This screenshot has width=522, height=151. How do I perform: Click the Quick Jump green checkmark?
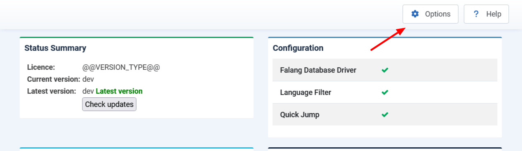pos(385,115)
